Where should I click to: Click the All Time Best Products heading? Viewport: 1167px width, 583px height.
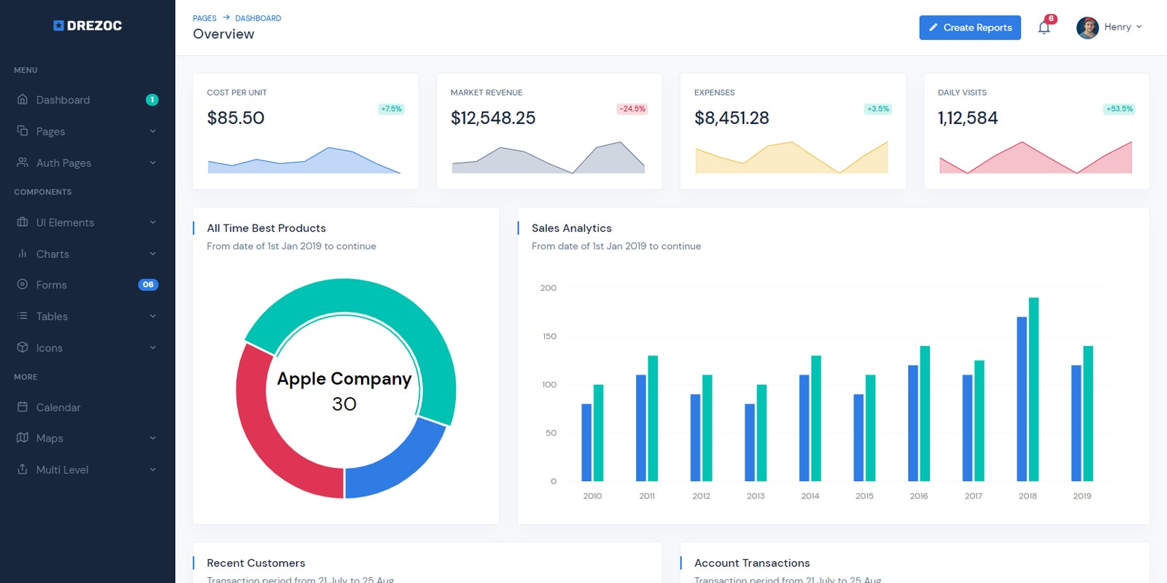(266, 228)
